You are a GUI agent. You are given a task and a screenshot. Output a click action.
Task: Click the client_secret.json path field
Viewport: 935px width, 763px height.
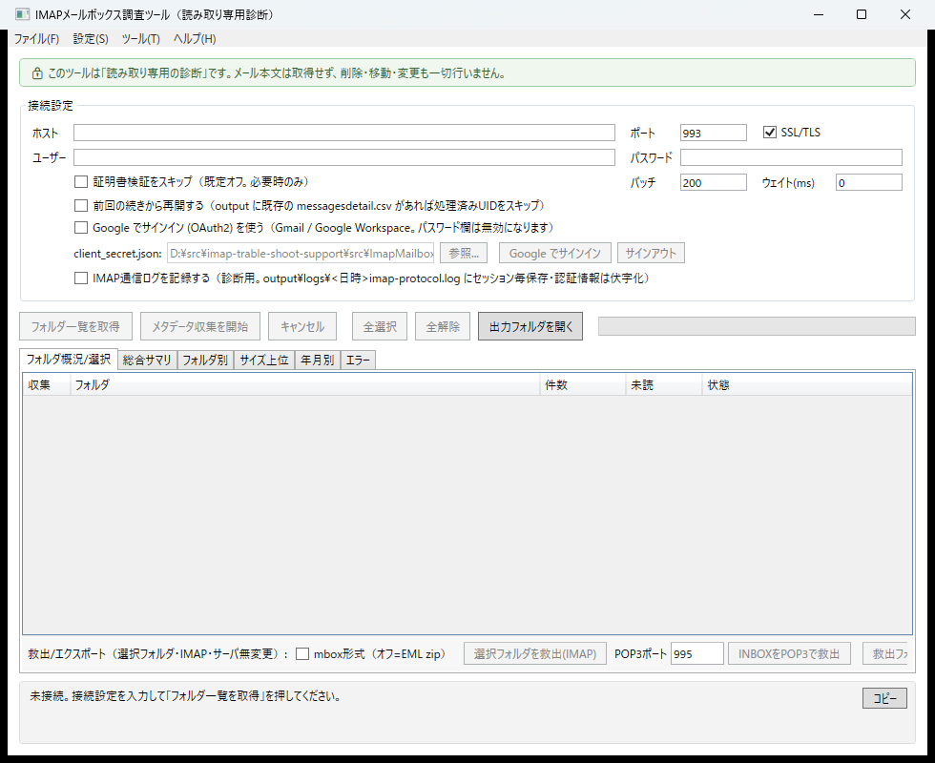click(301, 254)
